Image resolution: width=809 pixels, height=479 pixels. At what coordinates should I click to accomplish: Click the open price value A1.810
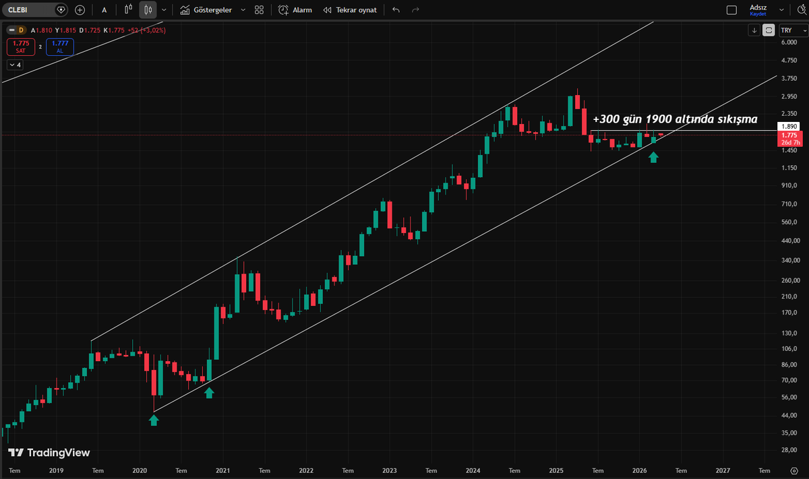coord(42,30)
